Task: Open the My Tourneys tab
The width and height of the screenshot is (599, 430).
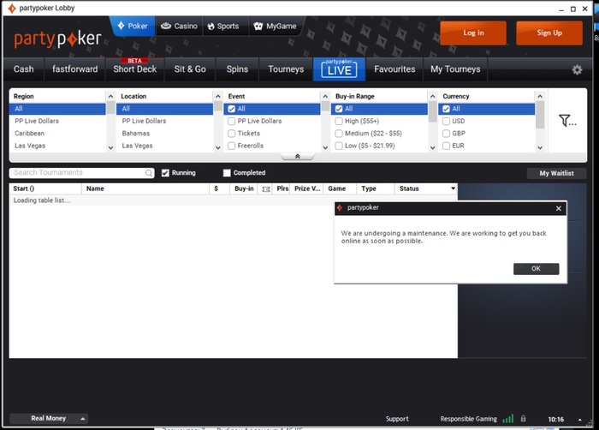Action: click(455, 69)
